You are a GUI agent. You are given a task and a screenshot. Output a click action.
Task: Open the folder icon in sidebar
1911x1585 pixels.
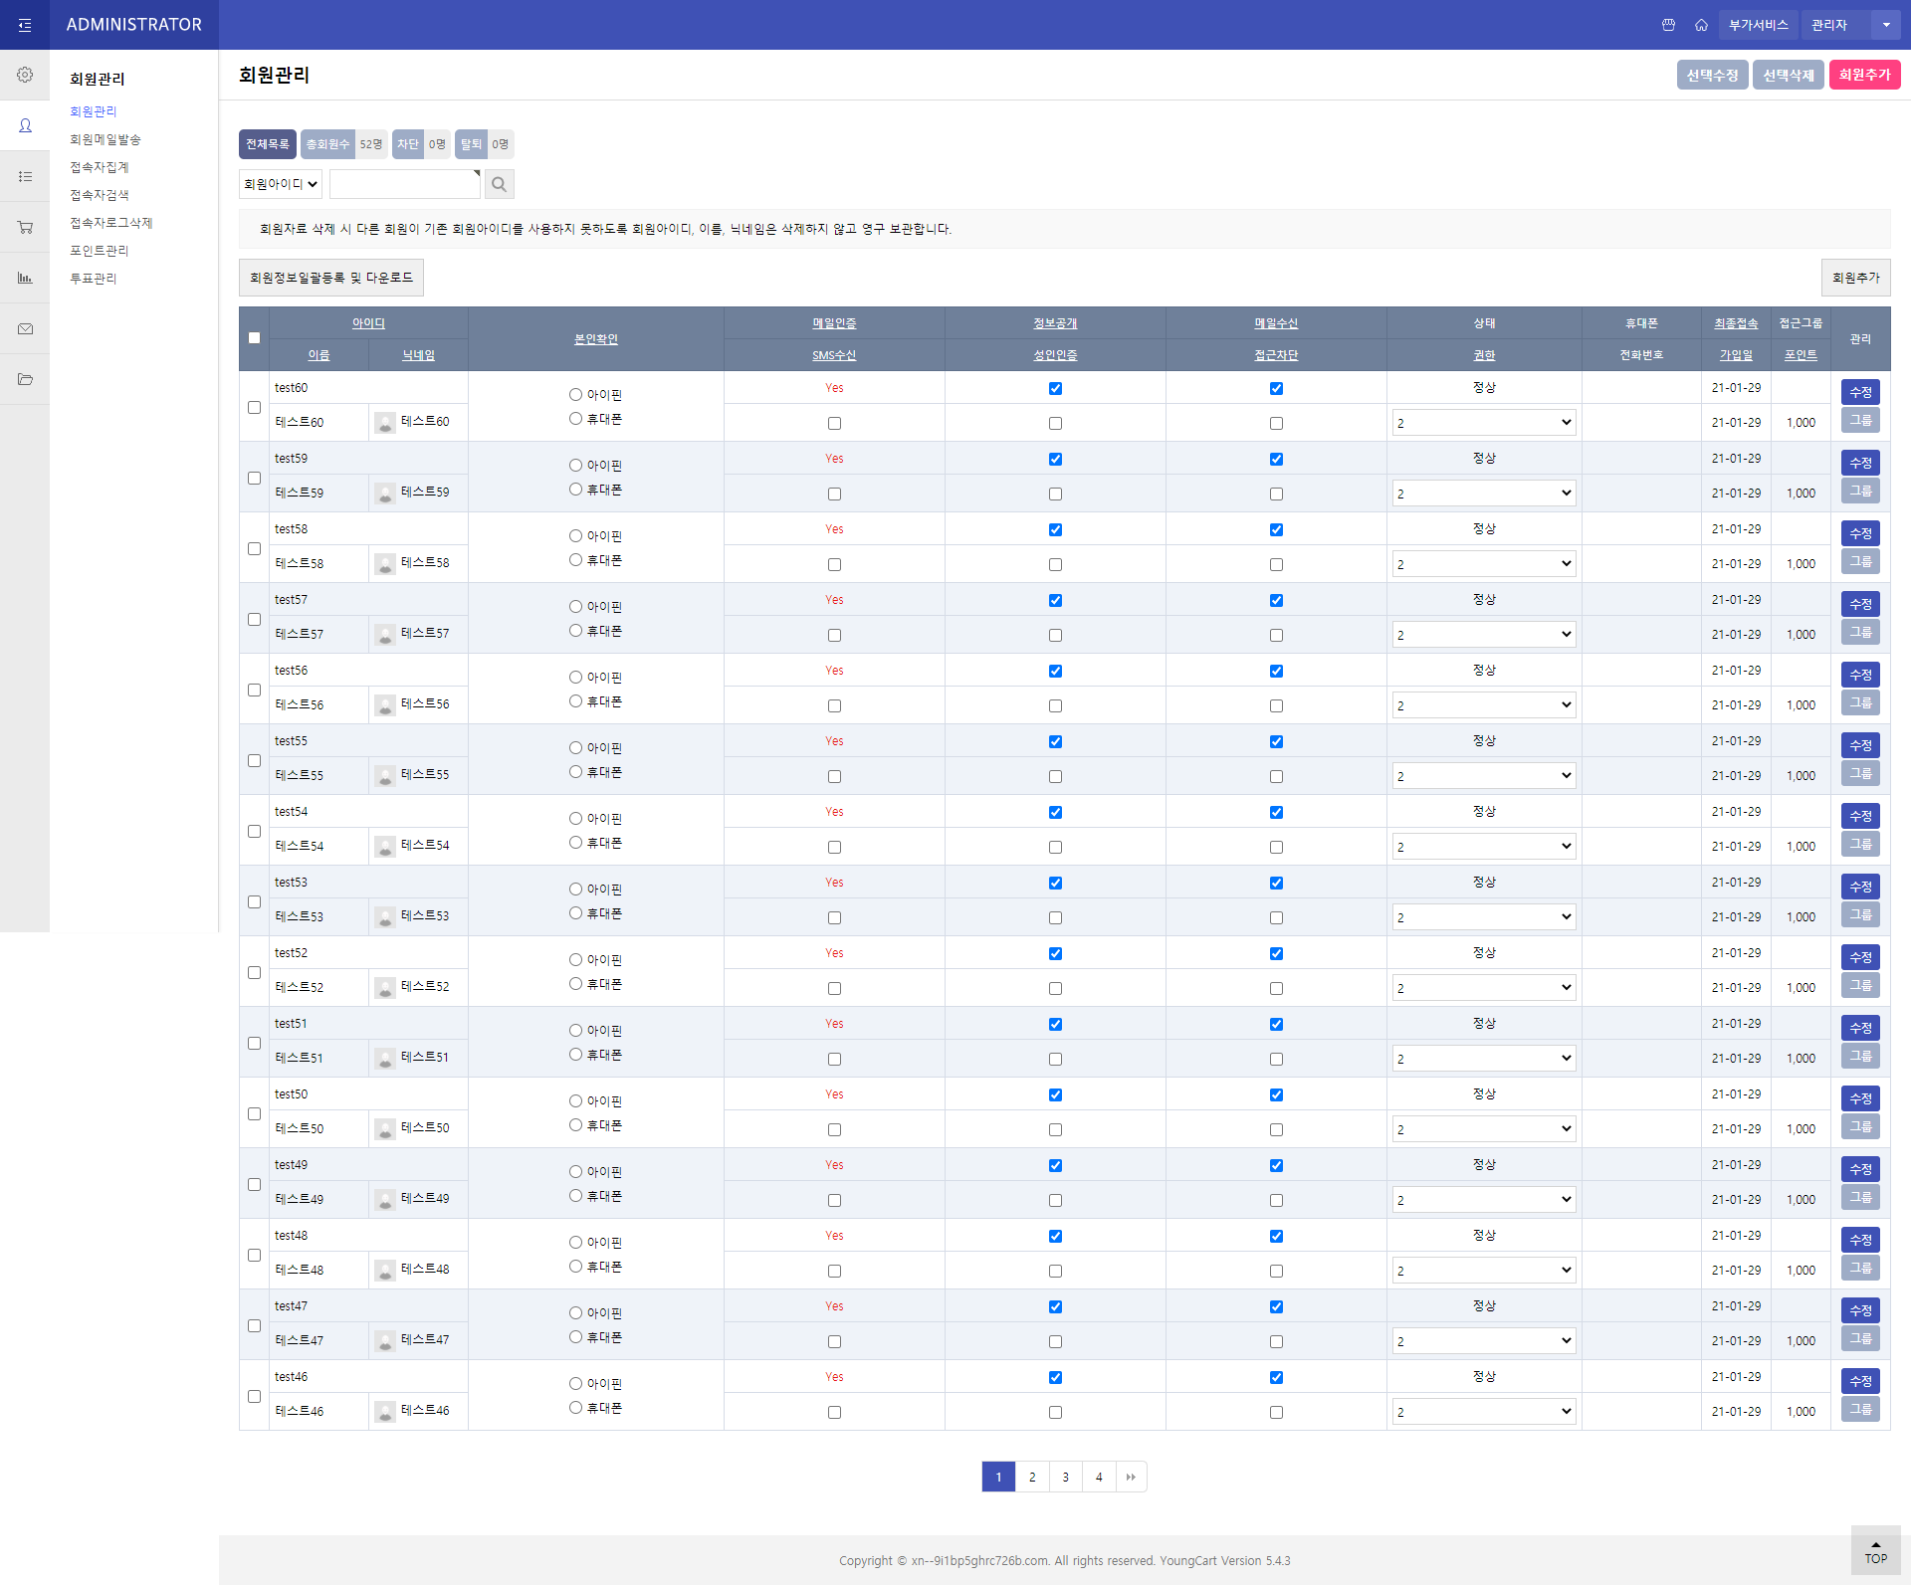(25, 379)
